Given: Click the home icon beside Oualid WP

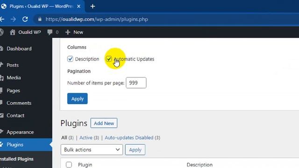Looking at the screenshot, I should (13, 32).
